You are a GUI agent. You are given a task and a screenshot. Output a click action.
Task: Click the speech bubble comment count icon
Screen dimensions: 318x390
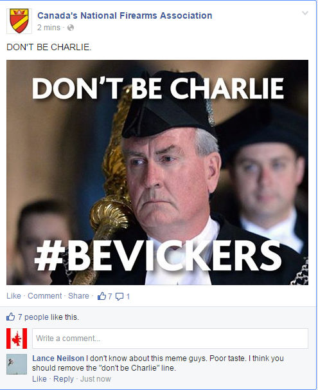click(119, 297)
